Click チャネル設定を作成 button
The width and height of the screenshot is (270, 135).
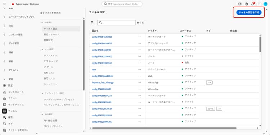click(x=249, y=12)
